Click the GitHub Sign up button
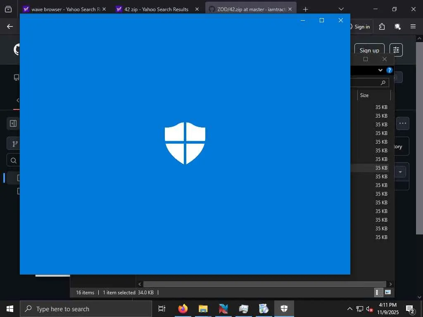Image resolution: width=423 pixels, height=317 pixels. pyautogui.click(x=369, y=50)
